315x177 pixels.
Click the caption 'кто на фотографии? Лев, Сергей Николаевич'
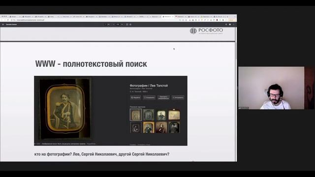(x=76, y=154)
